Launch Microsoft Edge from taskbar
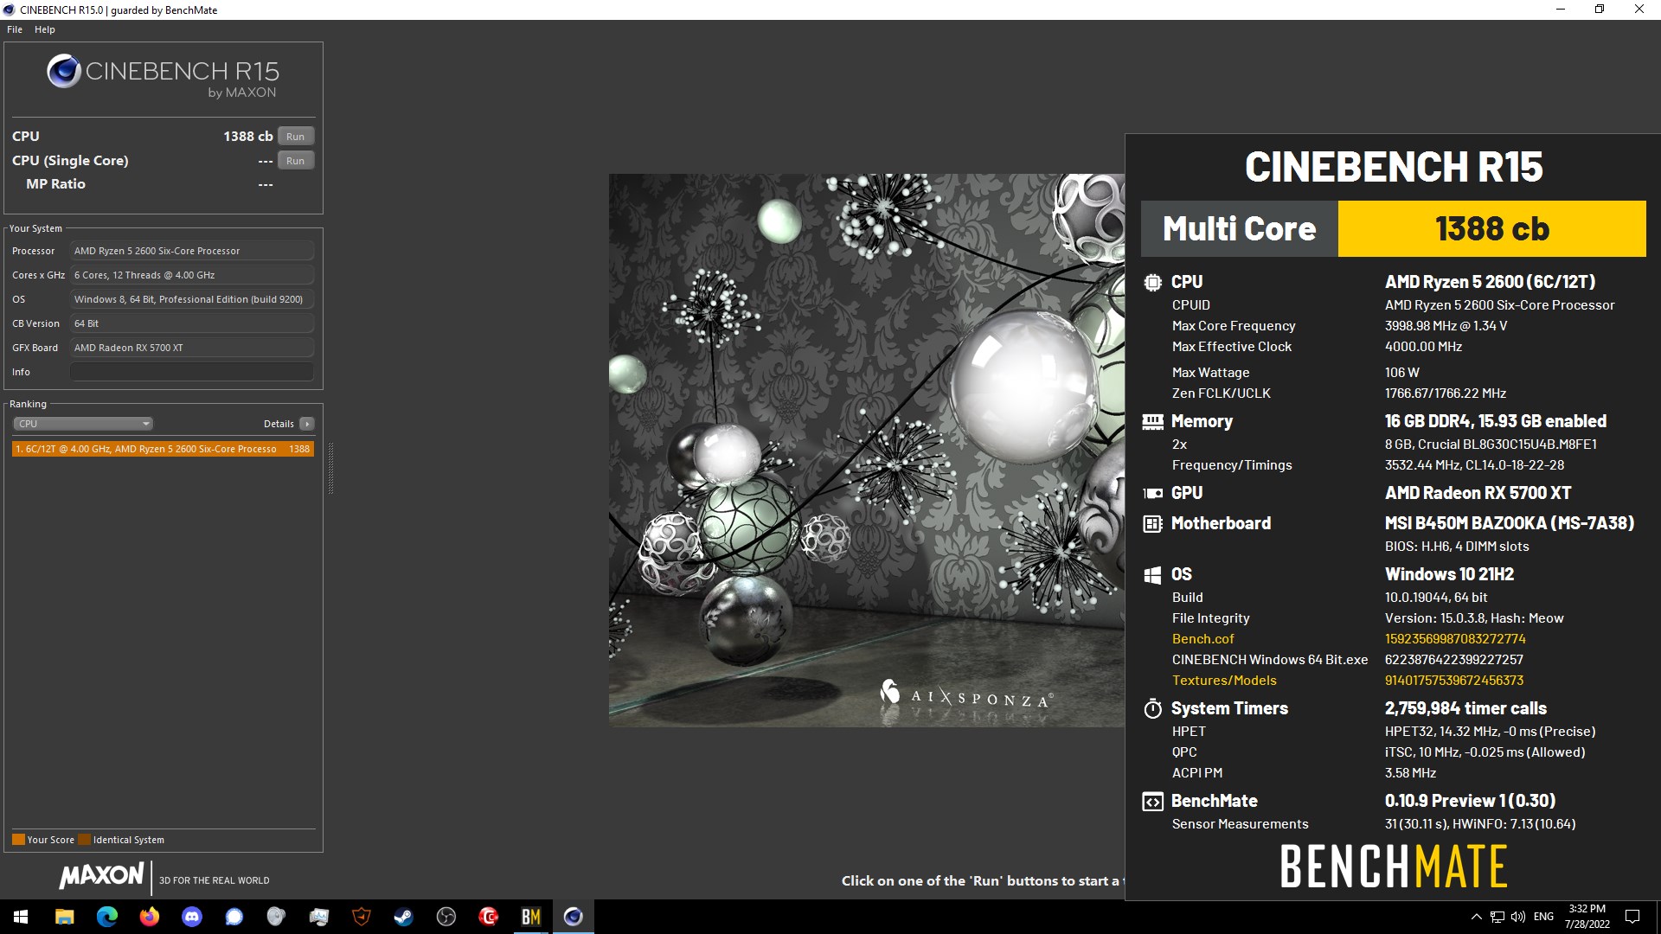The image size is (1661, 934). click(106, 917)
